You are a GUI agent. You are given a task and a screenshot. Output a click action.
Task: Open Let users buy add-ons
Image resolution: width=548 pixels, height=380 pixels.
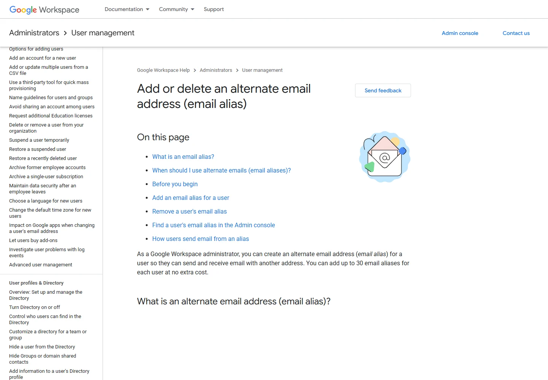[x=33, y=241]
